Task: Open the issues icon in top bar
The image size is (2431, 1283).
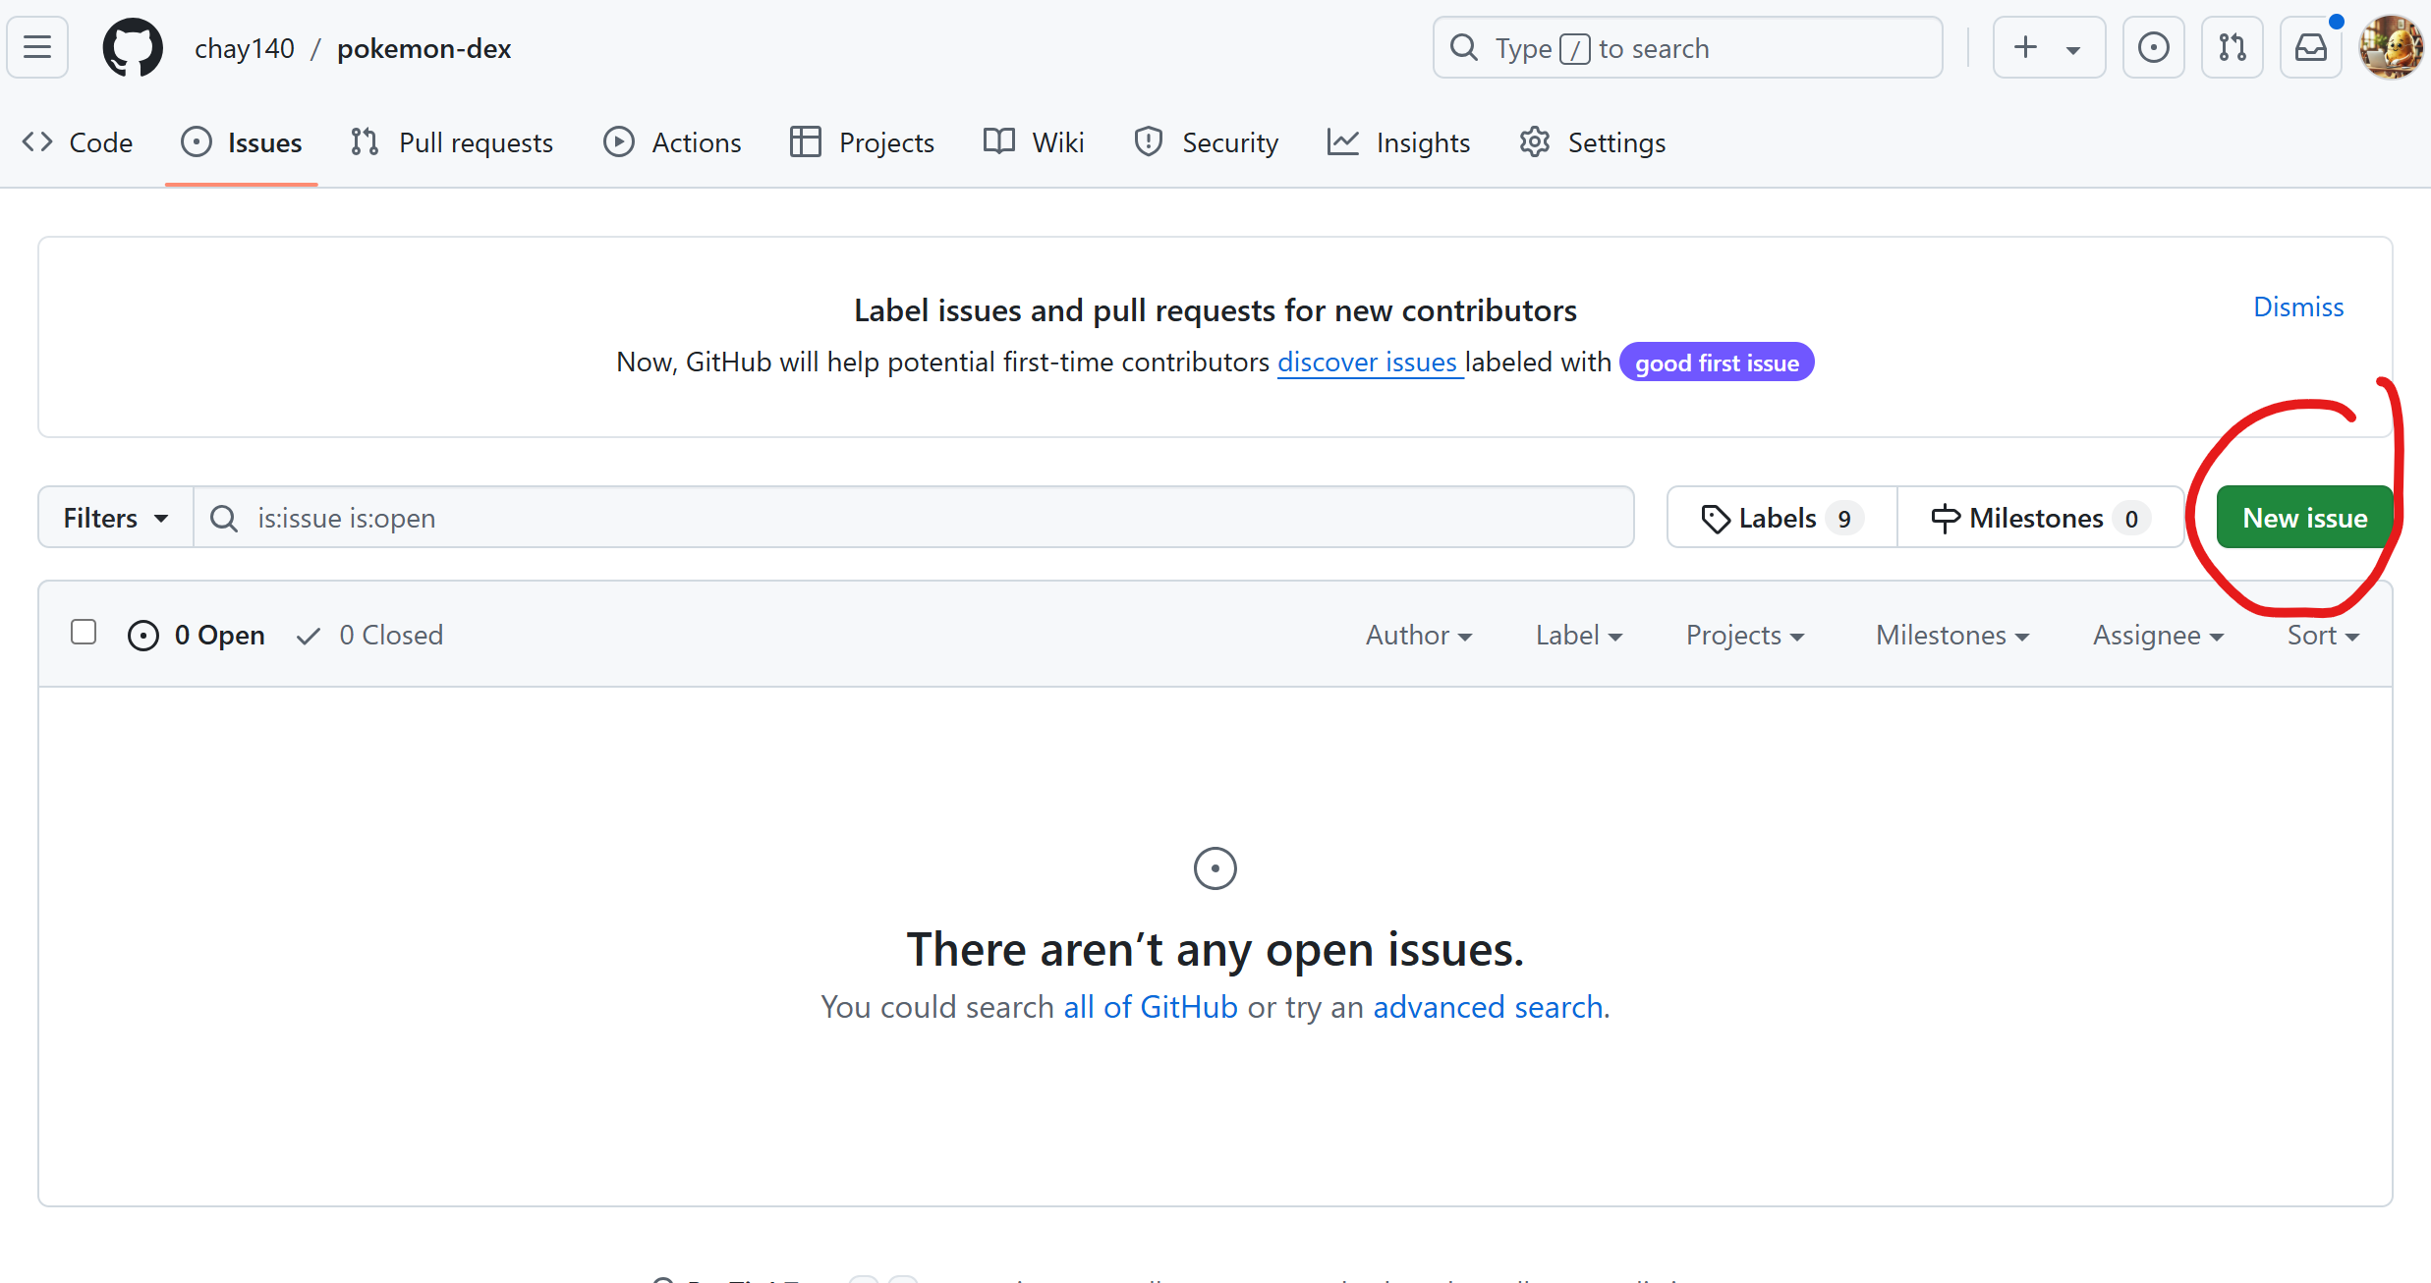Action: (x=2153, y=47)
